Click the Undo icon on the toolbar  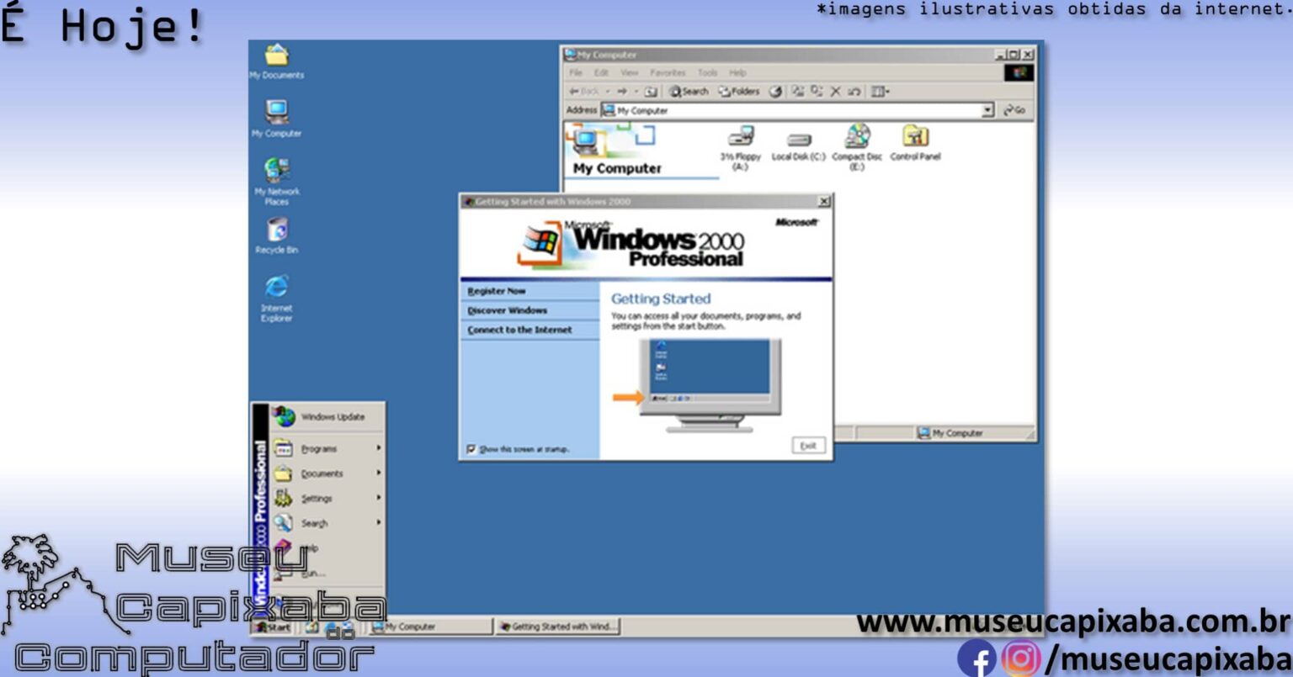[x=854, y=92]
